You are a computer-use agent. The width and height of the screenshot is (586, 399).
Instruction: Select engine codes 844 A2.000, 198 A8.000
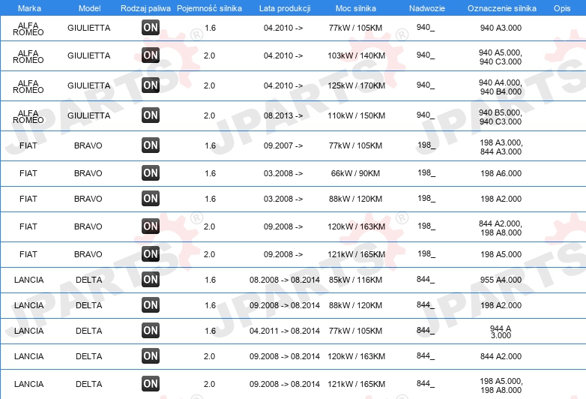(501, 228)
